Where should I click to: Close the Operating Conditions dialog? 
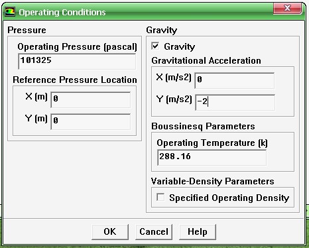(x=287, y=9)
